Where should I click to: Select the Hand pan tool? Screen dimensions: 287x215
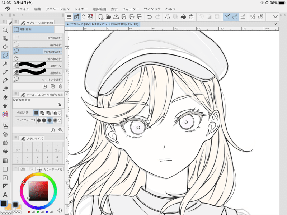coord(5,106)
